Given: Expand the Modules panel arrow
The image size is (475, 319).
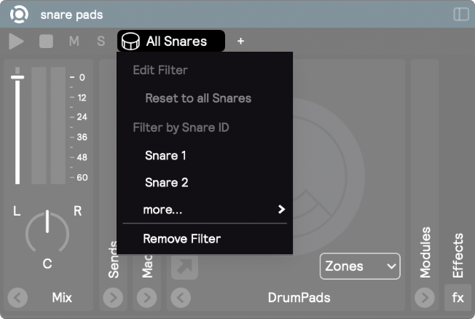Looking at the screenshot, I should 425,298.
